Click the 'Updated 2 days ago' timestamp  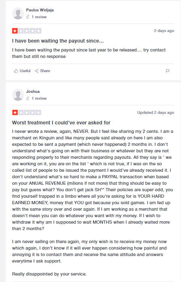(x=155, y=113)
